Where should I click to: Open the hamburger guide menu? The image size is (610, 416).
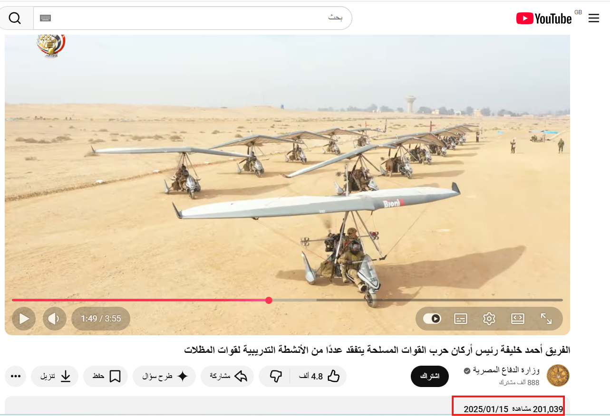593,18
